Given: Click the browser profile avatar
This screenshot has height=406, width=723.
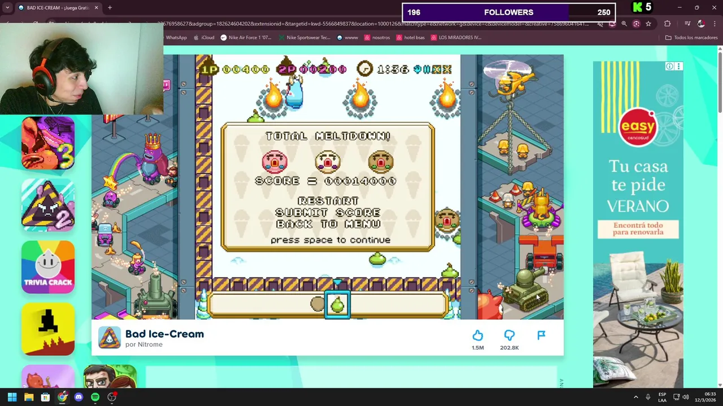Looking at the screenshot, I should point(701,24).
